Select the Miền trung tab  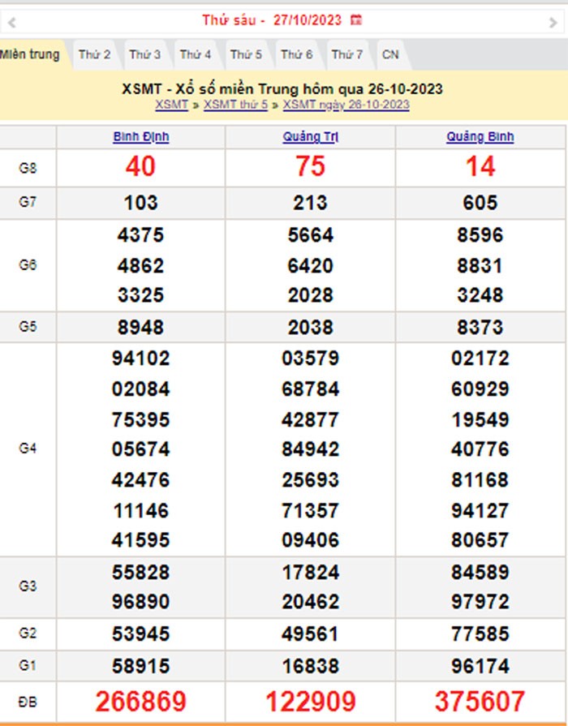click(30, 54)
